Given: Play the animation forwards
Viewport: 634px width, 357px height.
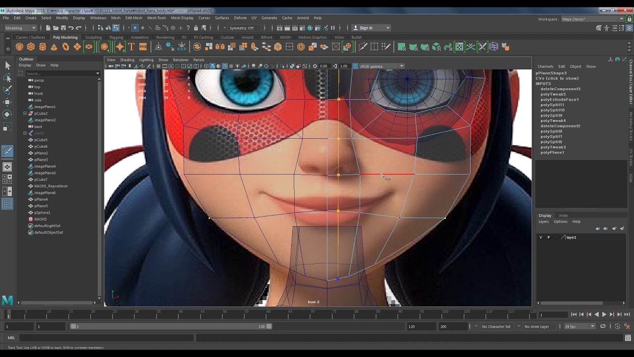Looking at the screenshot, I should (x=604, y=314).
